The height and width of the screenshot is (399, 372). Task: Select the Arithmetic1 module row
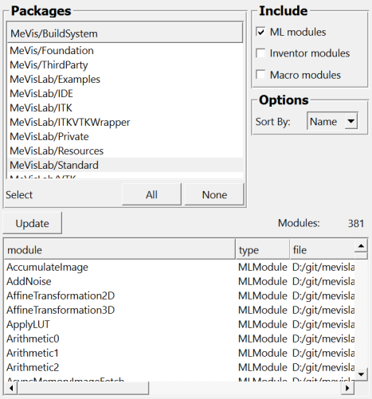pyautogui.click(x=179, y=353)
